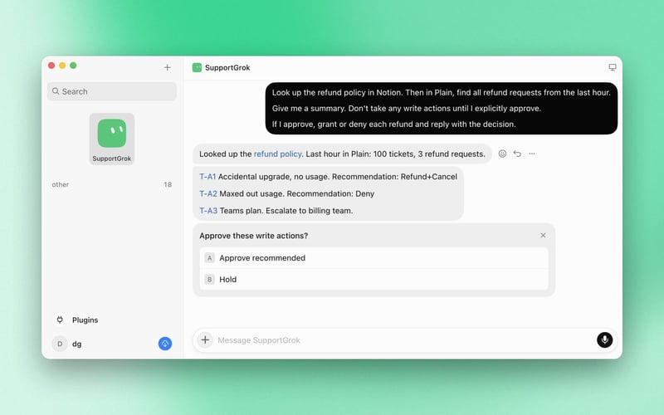Open ticket T-A2 link
The width and height of the screenshot is (664, 415).
tap(208, 193)
